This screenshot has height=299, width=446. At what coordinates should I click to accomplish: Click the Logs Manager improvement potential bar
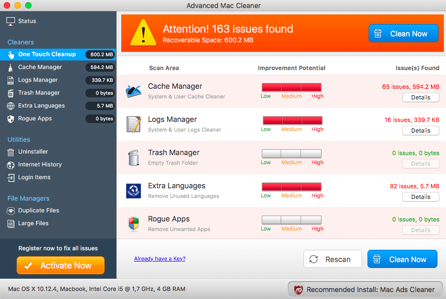[x=292, y=120]
